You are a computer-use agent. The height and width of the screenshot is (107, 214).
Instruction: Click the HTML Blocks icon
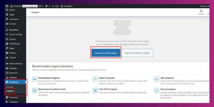pos(7,44)
